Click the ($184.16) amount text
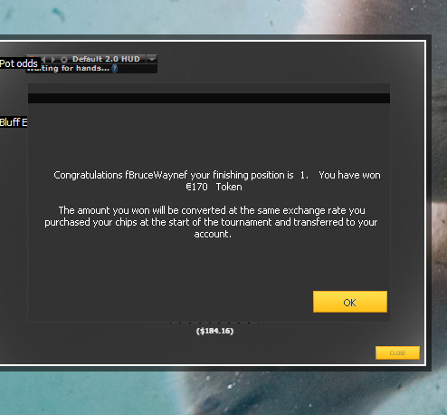 click(x=214, y=331)
